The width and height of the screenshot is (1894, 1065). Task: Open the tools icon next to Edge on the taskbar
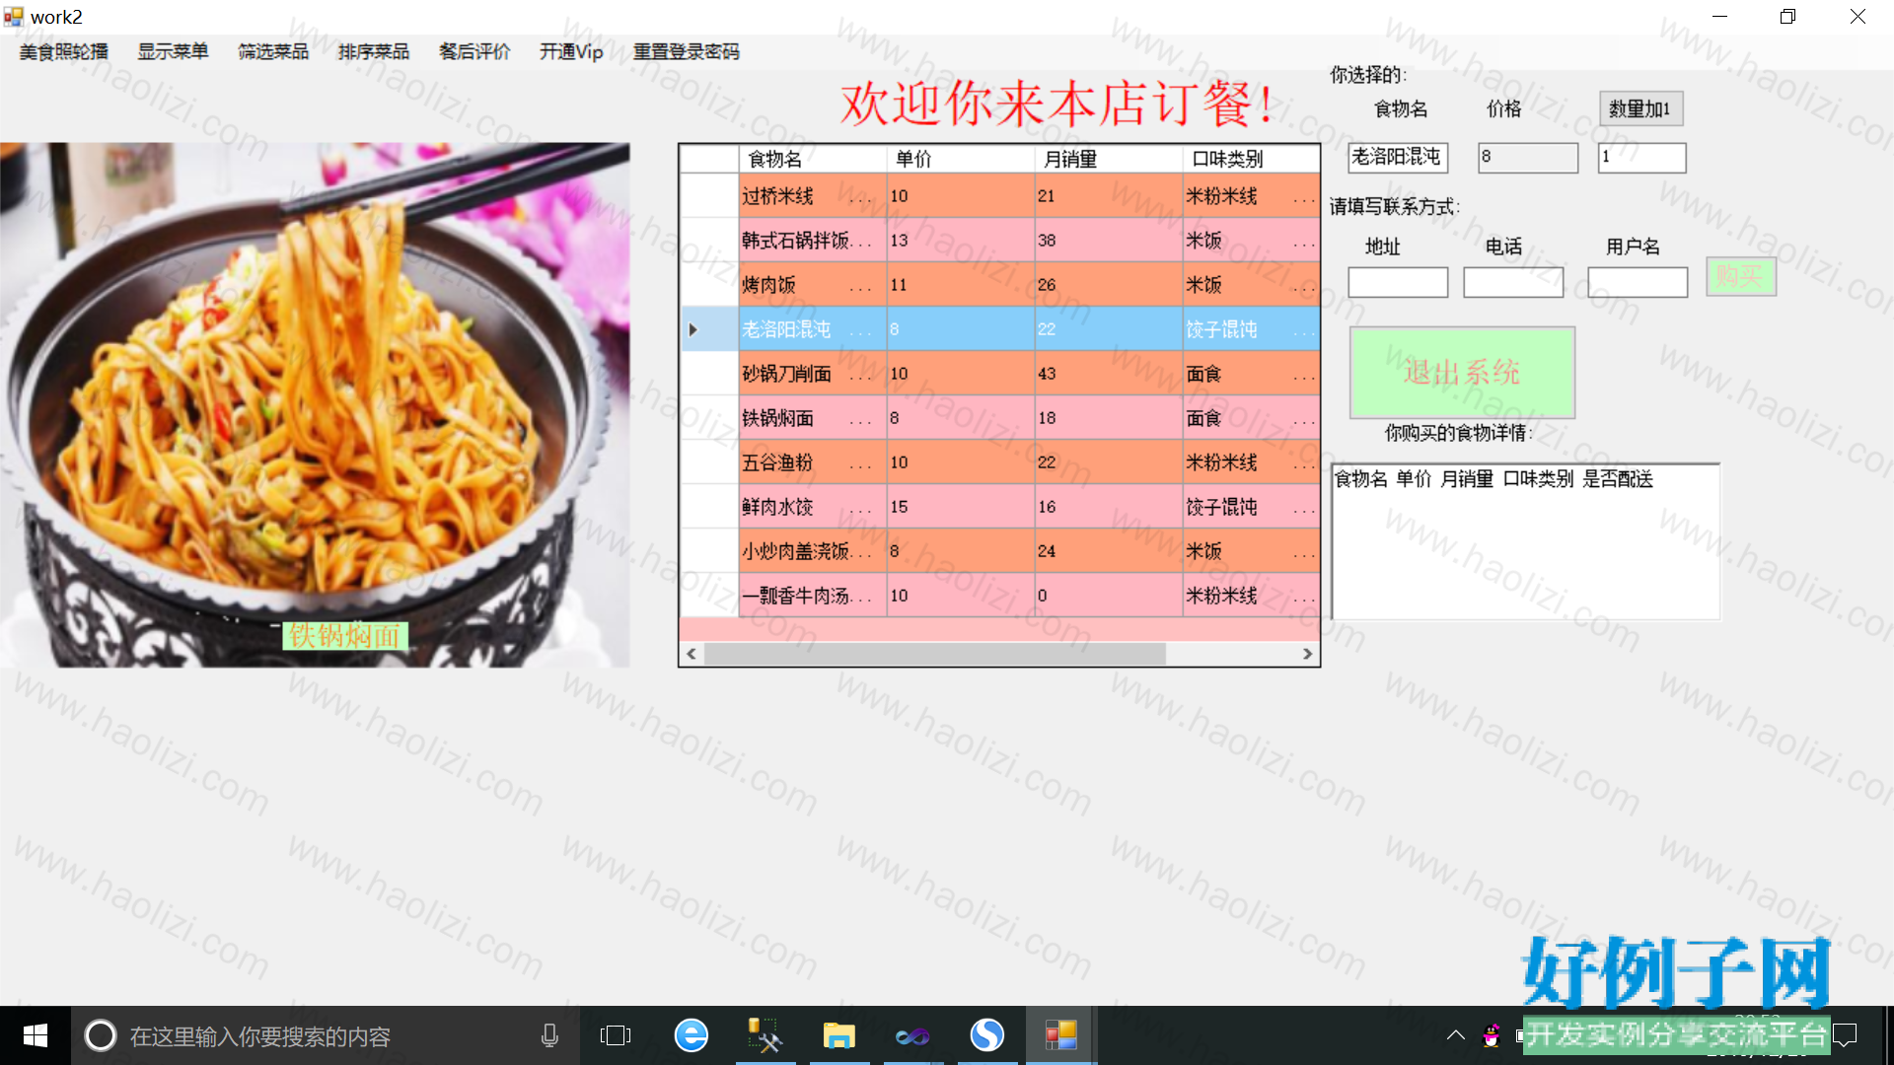[765, 1035]
